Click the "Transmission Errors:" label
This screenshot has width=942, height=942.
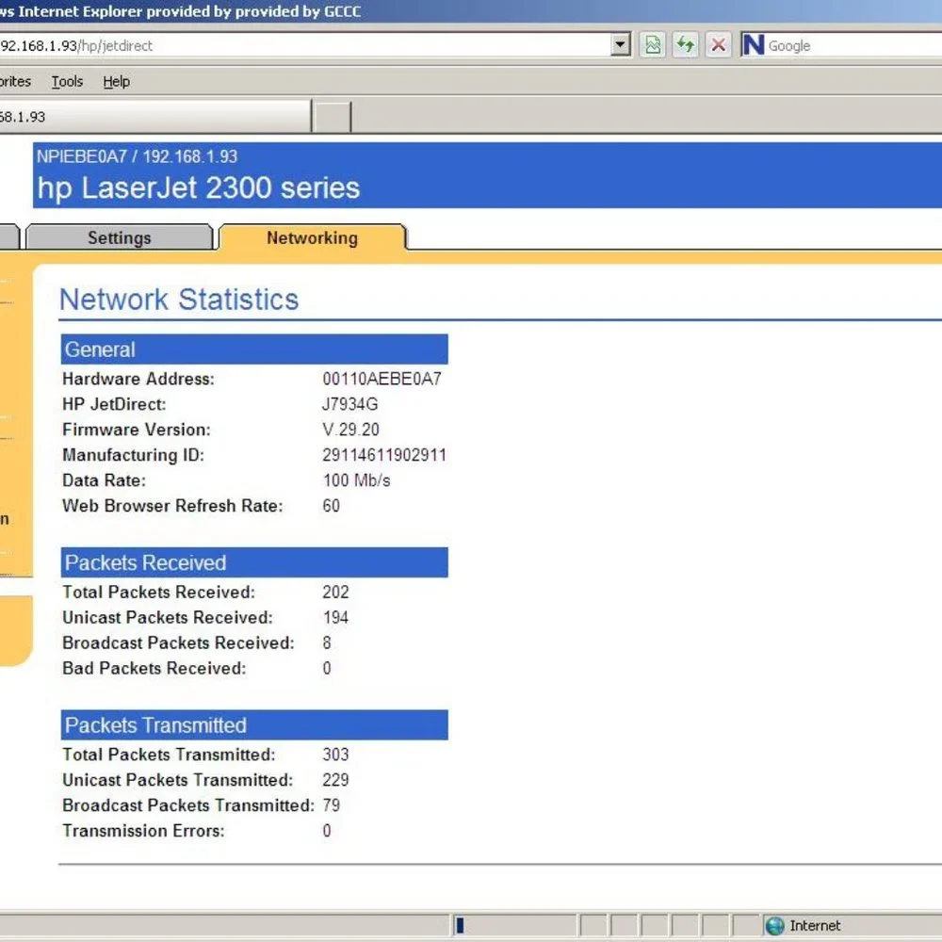[x=143, y=830]
